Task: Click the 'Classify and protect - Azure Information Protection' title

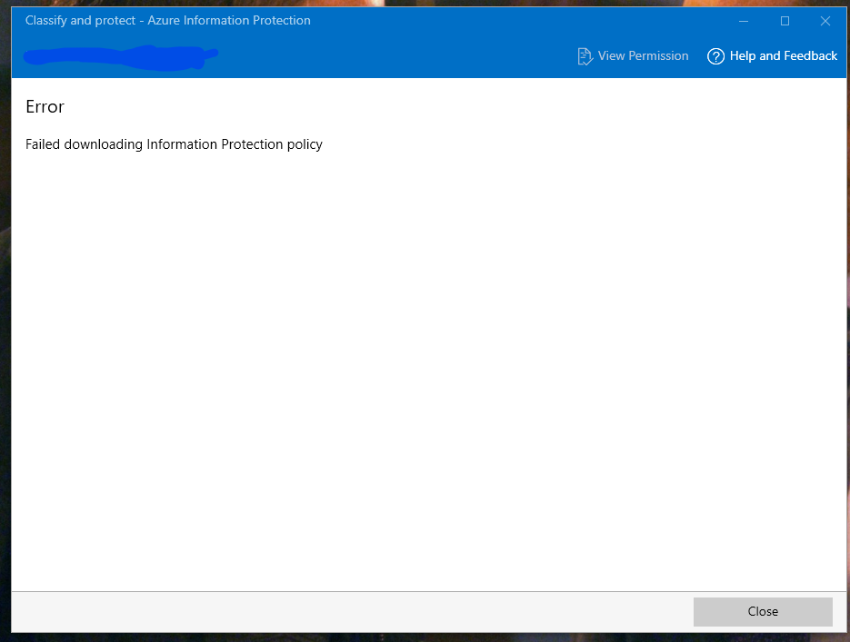Action: pyautogui.click(x=168, y=21)
